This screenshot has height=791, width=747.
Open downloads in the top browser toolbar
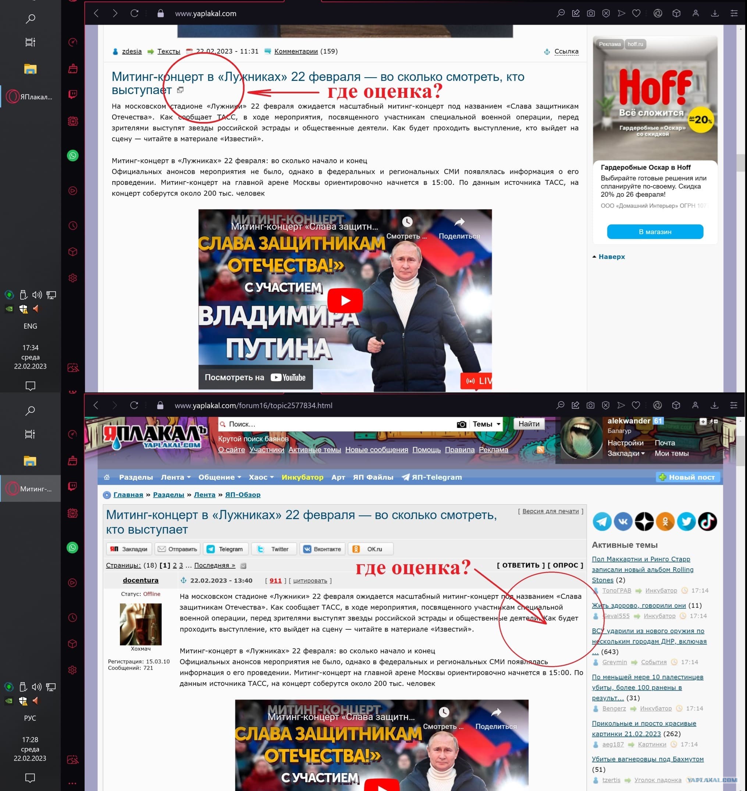715,14
